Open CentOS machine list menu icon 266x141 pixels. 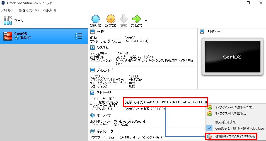[79, 36]
